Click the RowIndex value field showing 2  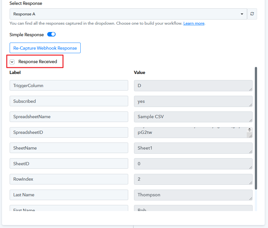pos(193,179)
